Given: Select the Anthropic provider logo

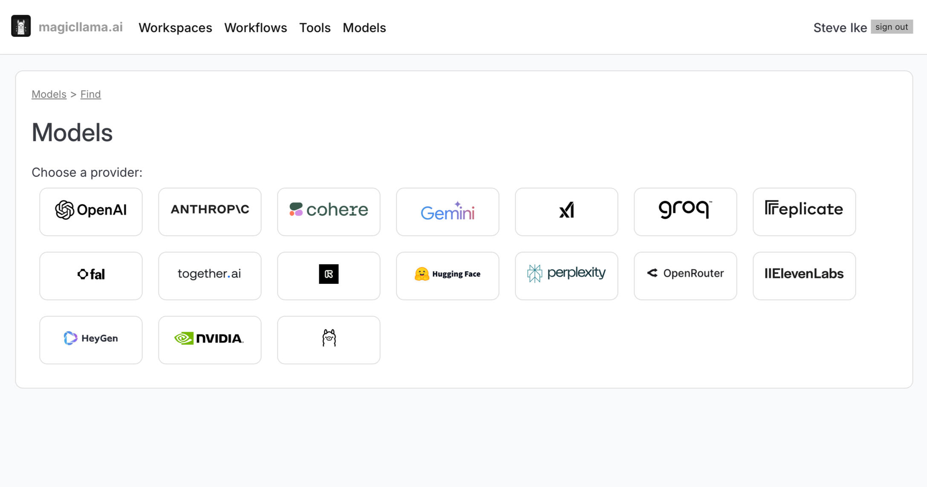Looking at the screenshot, I should (210, 211).
